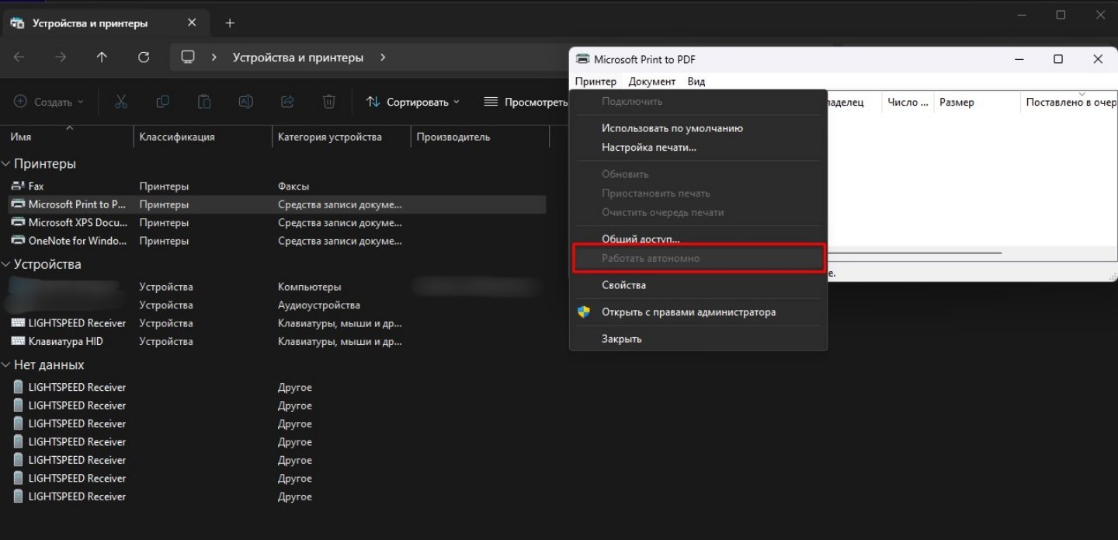This screenshot has width=1118, height=540.
Task: Go up one level with Up arrow
Action: click(x=102, y=57)
